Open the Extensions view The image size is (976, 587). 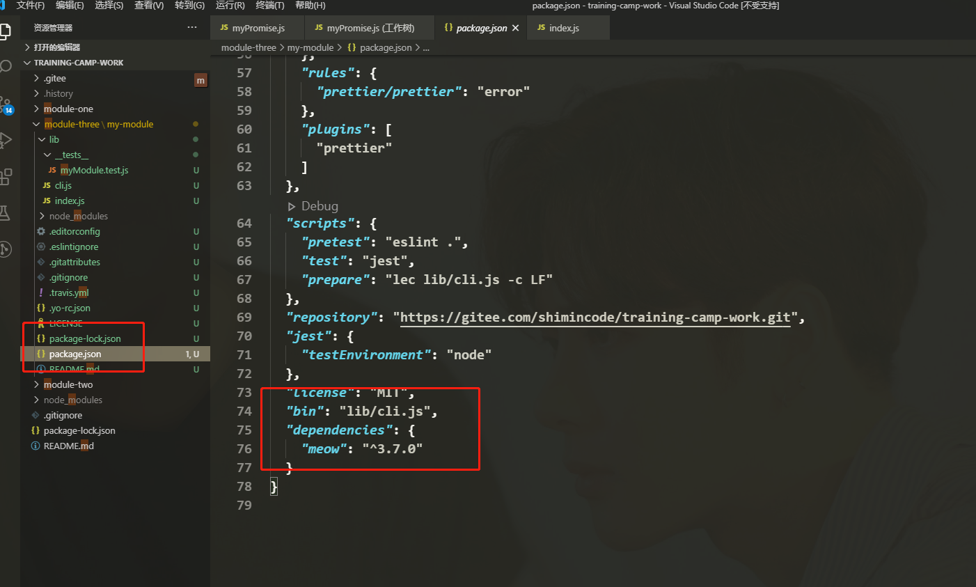[6, 176]
